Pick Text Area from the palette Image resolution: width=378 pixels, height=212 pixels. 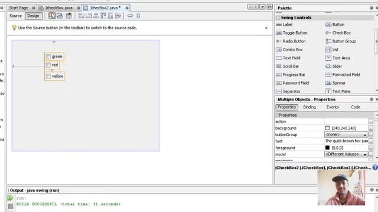point(338,58)
